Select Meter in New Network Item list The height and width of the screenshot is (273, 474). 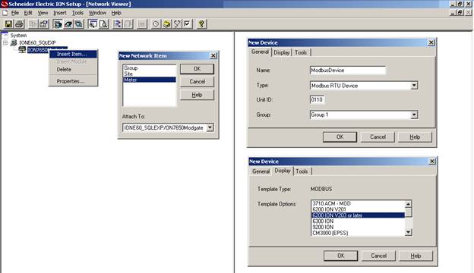[x=150, y=80]
